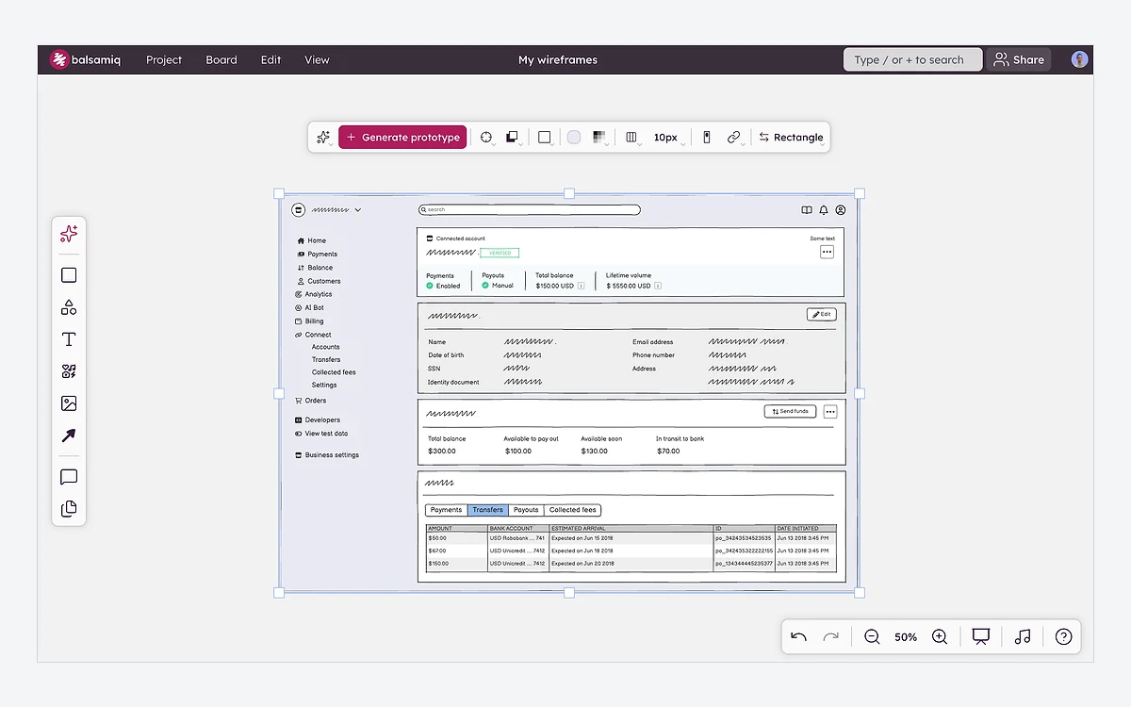Click Customers in wireframe sidebar
Image resolution: width=1131 pixels, height=707 pixels.
click(319, 281)
